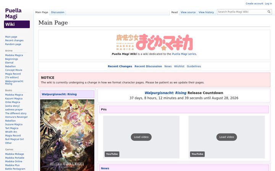Open Magia Record under Anime
Image resolution: width=275 pixels, height=171 pixels.
[13, 74]
